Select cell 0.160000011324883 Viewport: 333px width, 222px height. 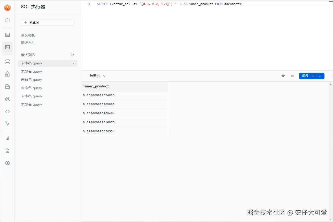[x=125, y=95]
